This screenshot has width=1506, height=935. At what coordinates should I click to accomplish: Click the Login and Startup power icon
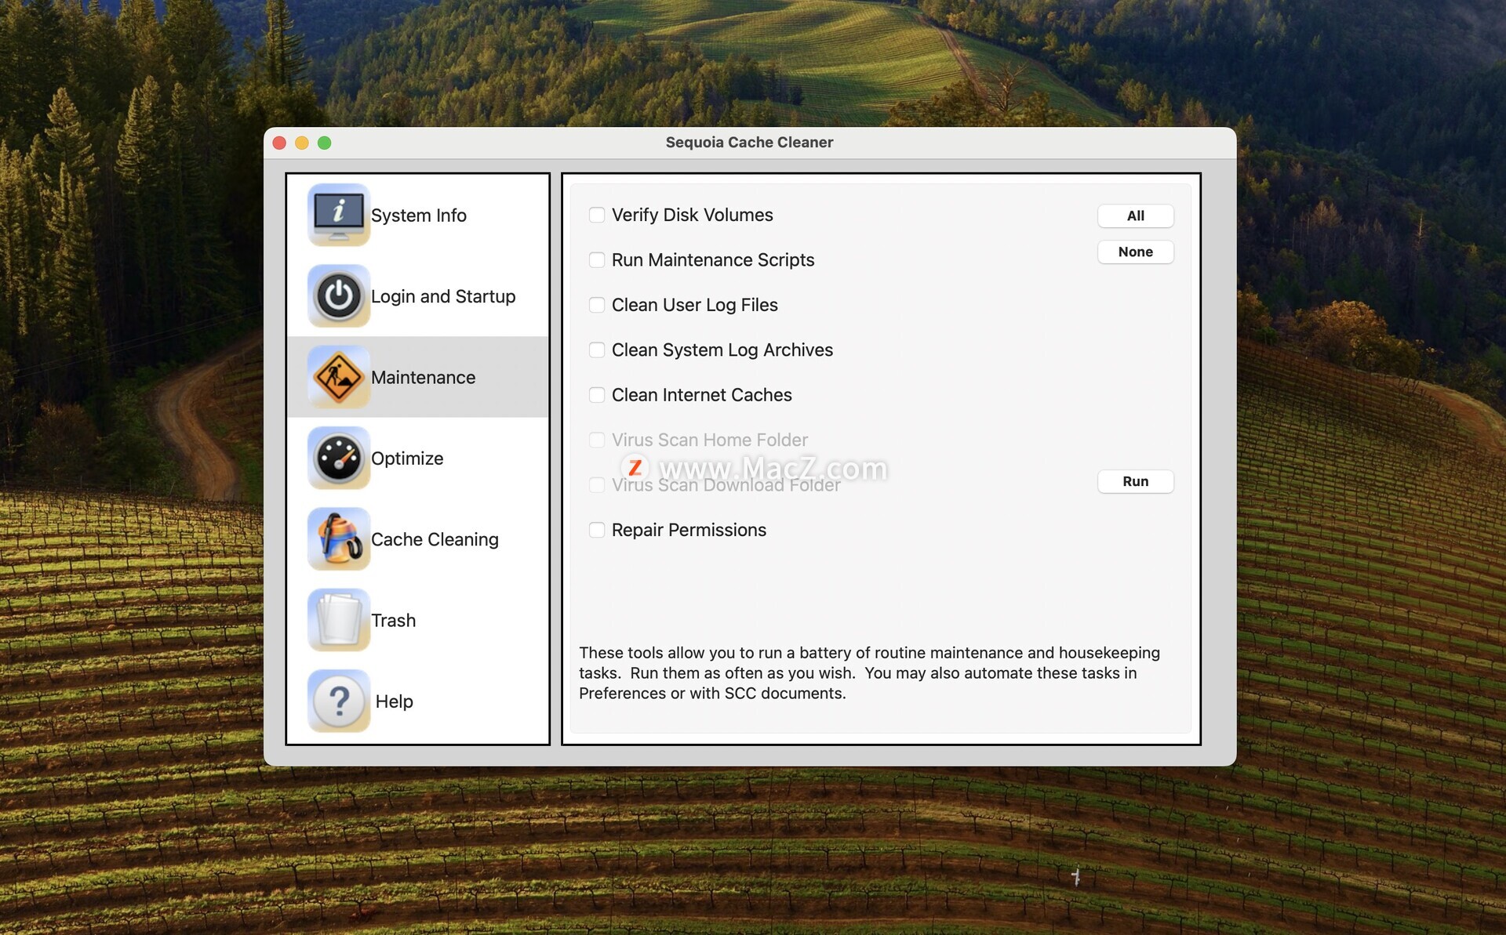pyautogui.click(x=339, y=296)
